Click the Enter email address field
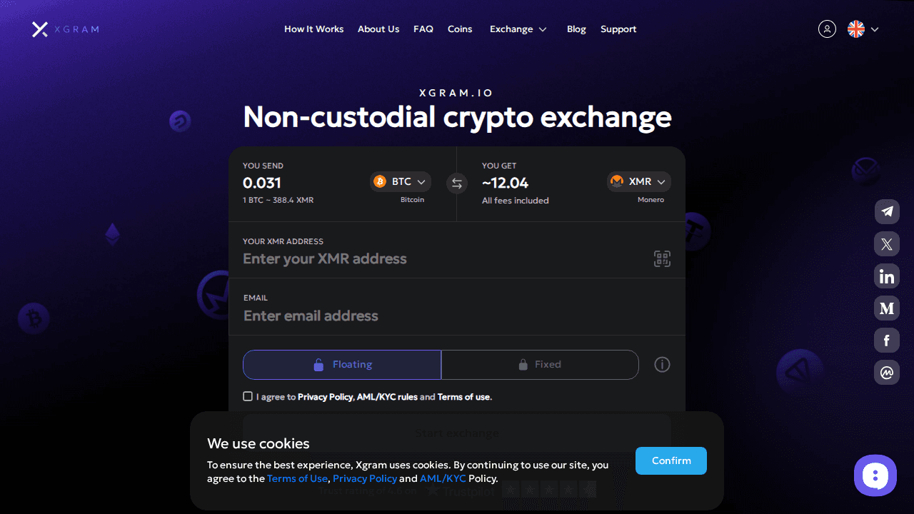914x514 pixels. click(457, 316)
